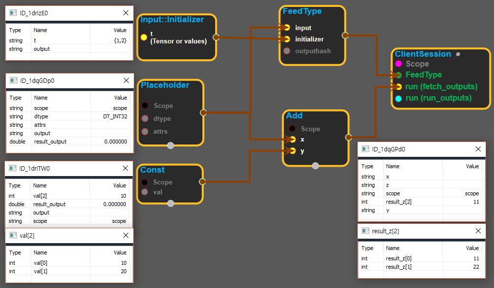Toggle the FeedType 'outputhash' port

coord(287,51)
